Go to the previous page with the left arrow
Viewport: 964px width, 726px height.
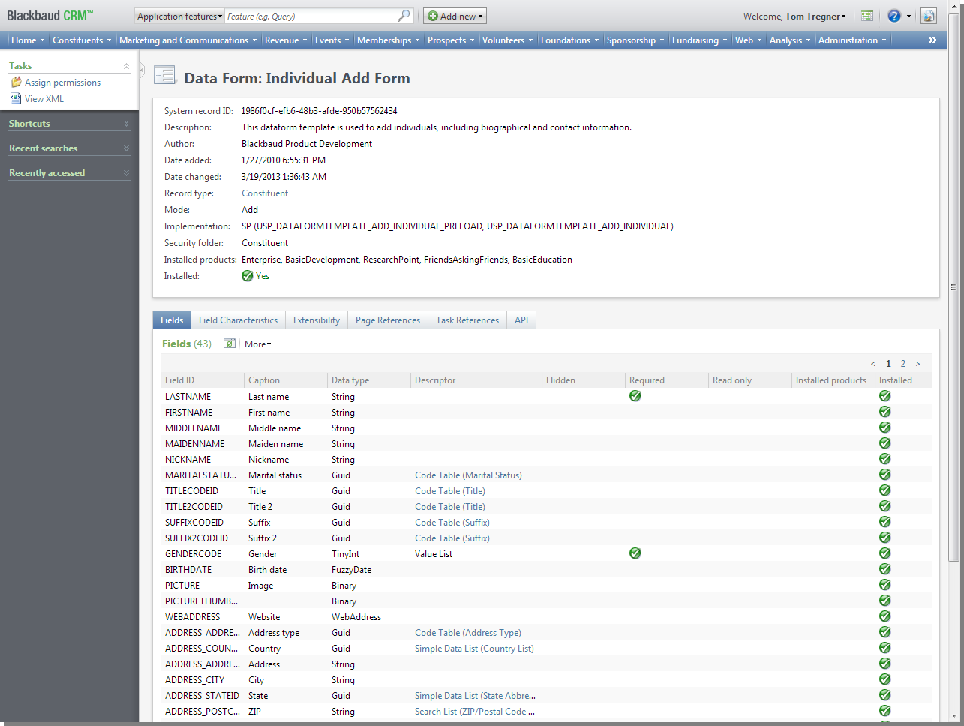click(872, 364)
